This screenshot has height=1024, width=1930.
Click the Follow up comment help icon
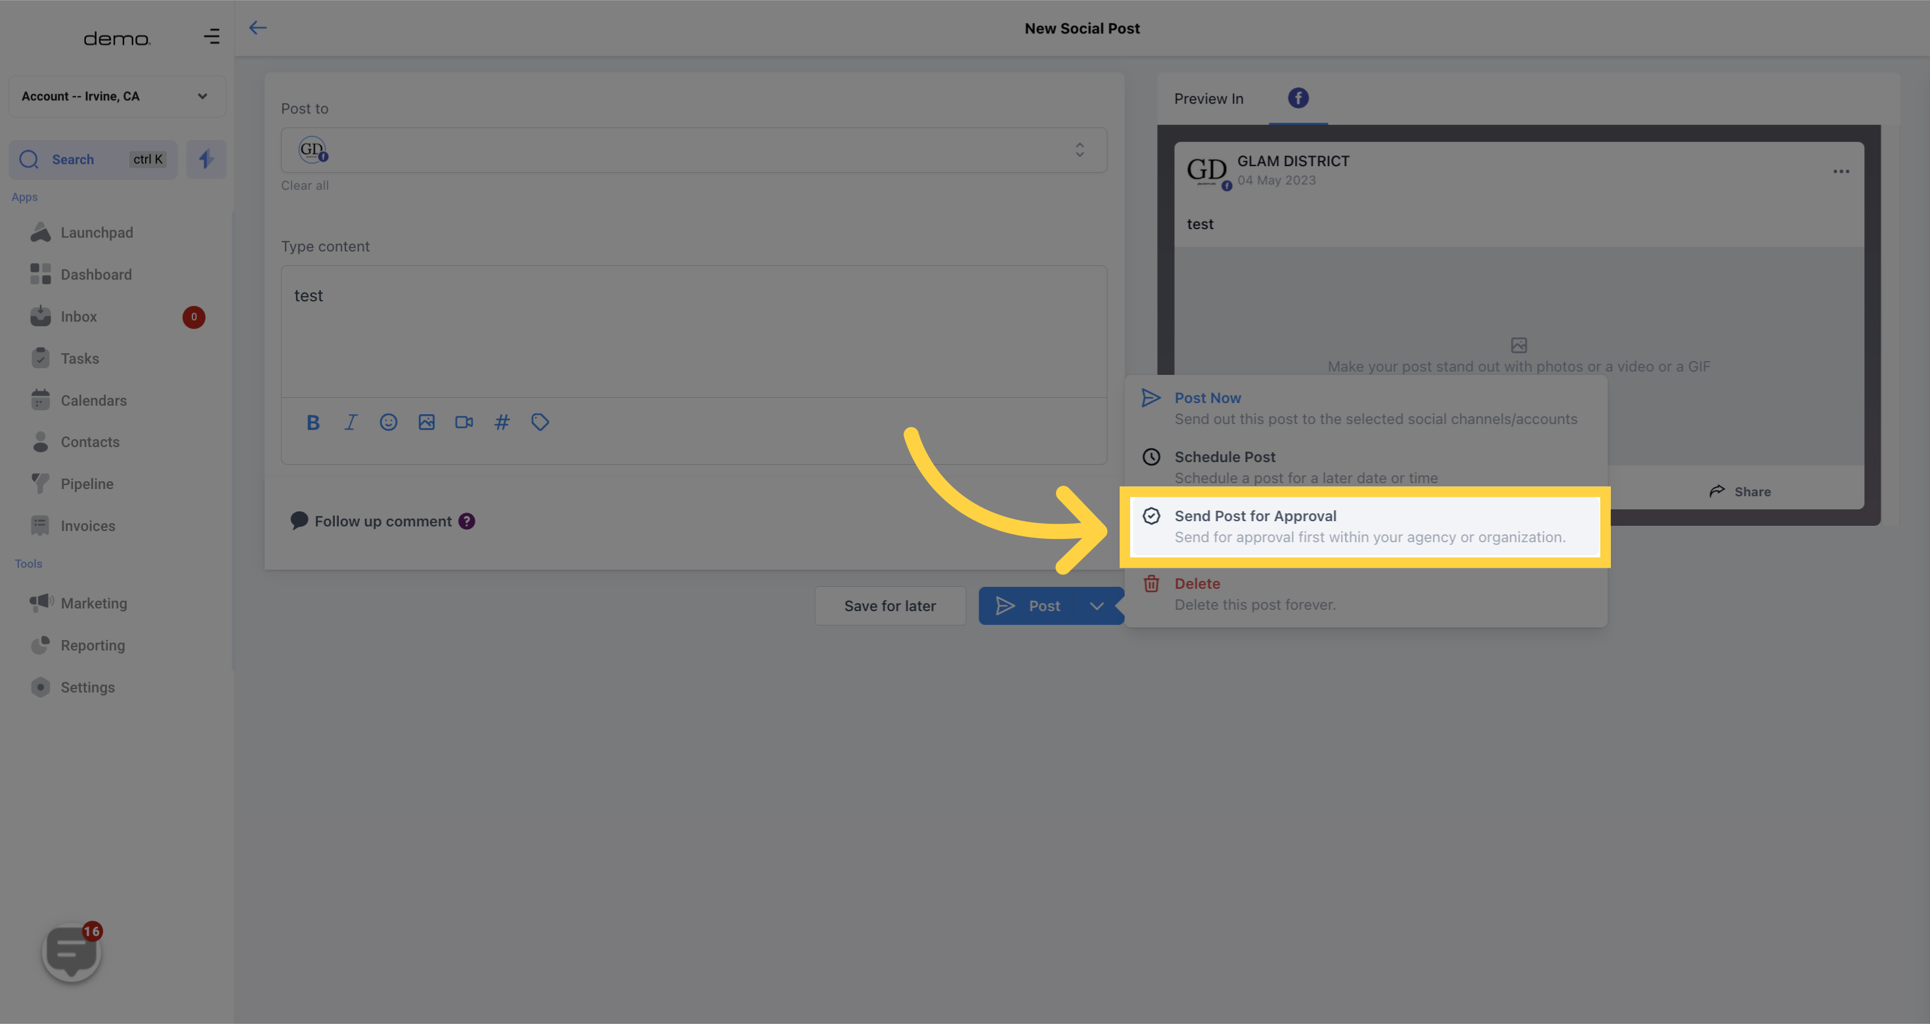point(467,521)
